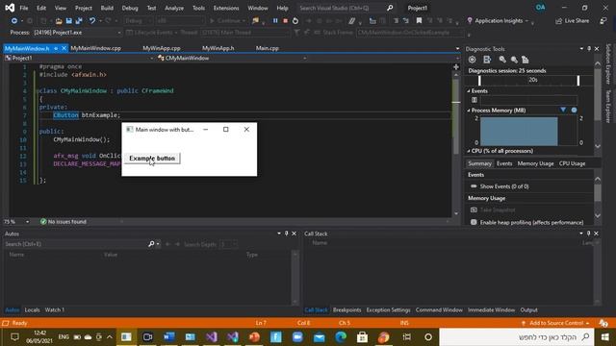This screenshot has height=346, width=616.
Task: Undo the last edit
Action: click(x=92, y=21)
